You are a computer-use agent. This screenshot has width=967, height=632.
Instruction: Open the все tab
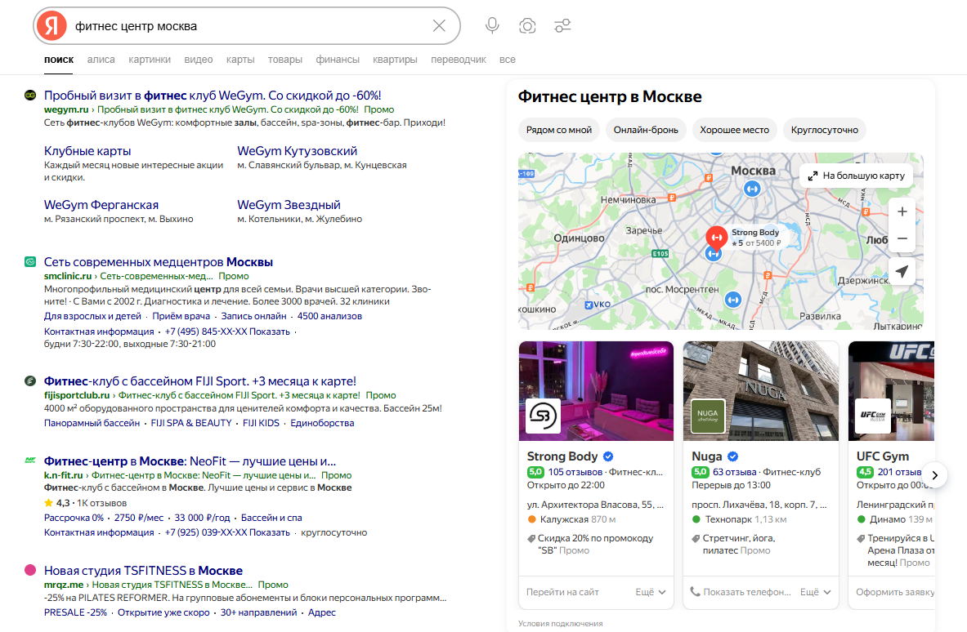(507, 60)
